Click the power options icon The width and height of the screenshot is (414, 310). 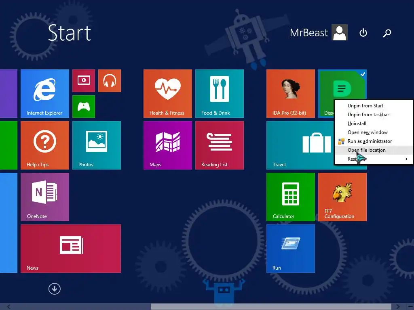363,33
